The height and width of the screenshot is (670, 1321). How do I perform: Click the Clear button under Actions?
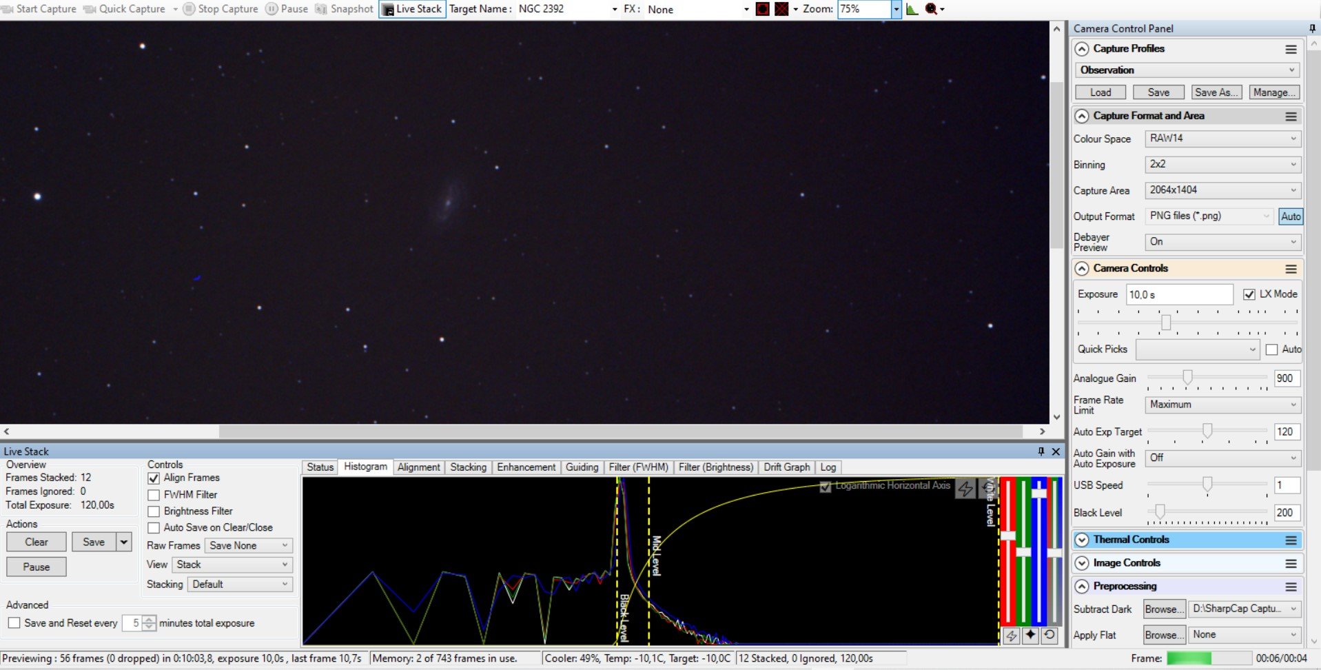tap(37, 542)
